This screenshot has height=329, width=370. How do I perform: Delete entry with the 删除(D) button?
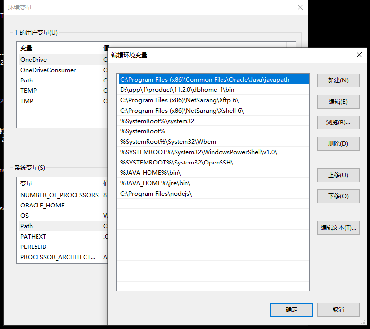pos(338,143)
